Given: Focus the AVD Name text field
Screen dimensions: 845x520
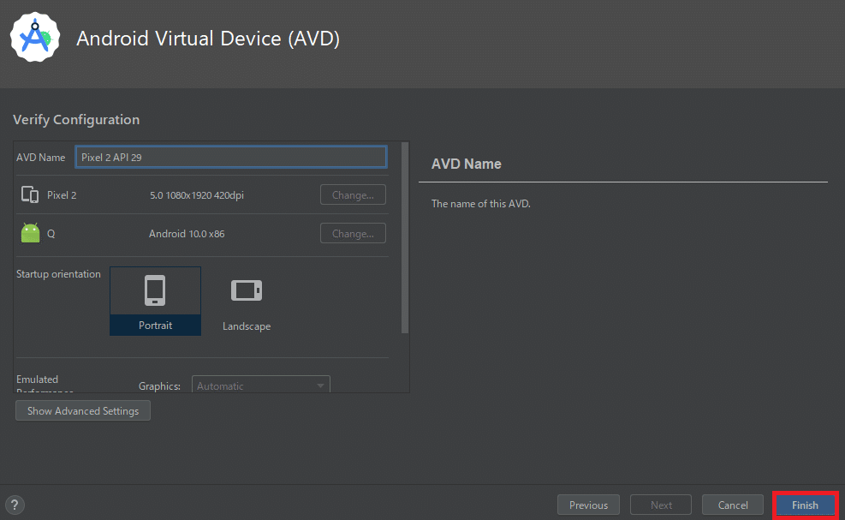Looking at the screenshot, I should (x=231, y=158).
